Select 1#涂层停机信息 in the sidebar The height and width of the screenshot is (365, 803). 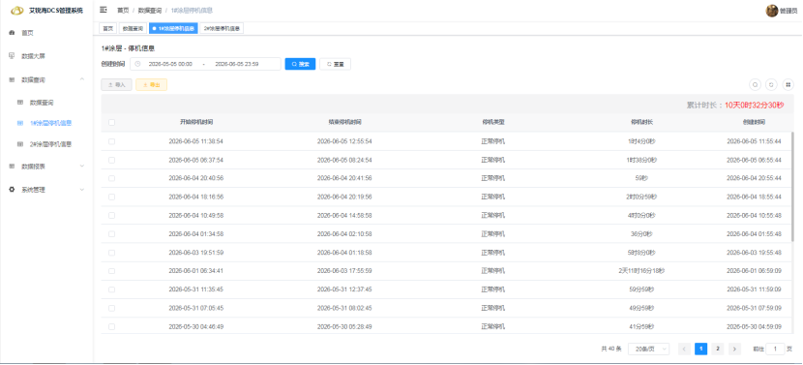[50, 123]
